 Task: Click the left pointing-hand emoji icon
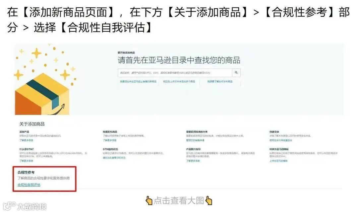click(x=149, y=201)
